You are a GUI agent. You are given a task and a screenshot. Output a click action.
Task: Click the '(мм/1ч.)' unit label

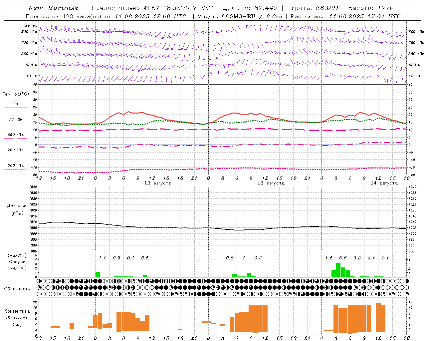[17, 268]
